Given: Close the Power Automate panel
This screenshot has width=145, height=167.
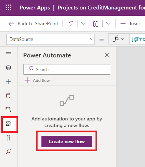Looking at the screenshot, I should click(x=107, y=55).
